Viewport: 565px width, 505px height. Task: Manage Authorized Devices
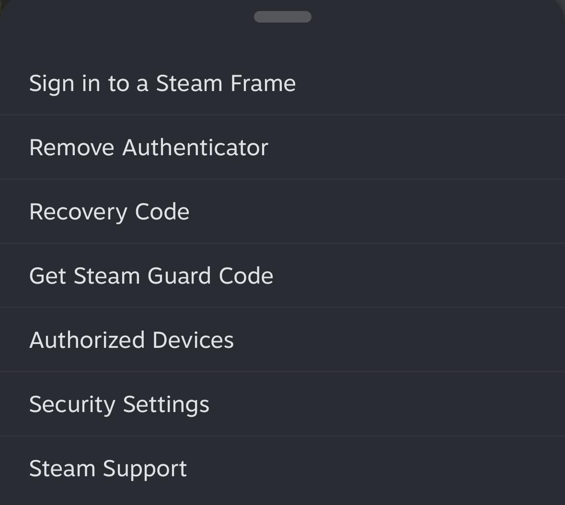point(131,340)
